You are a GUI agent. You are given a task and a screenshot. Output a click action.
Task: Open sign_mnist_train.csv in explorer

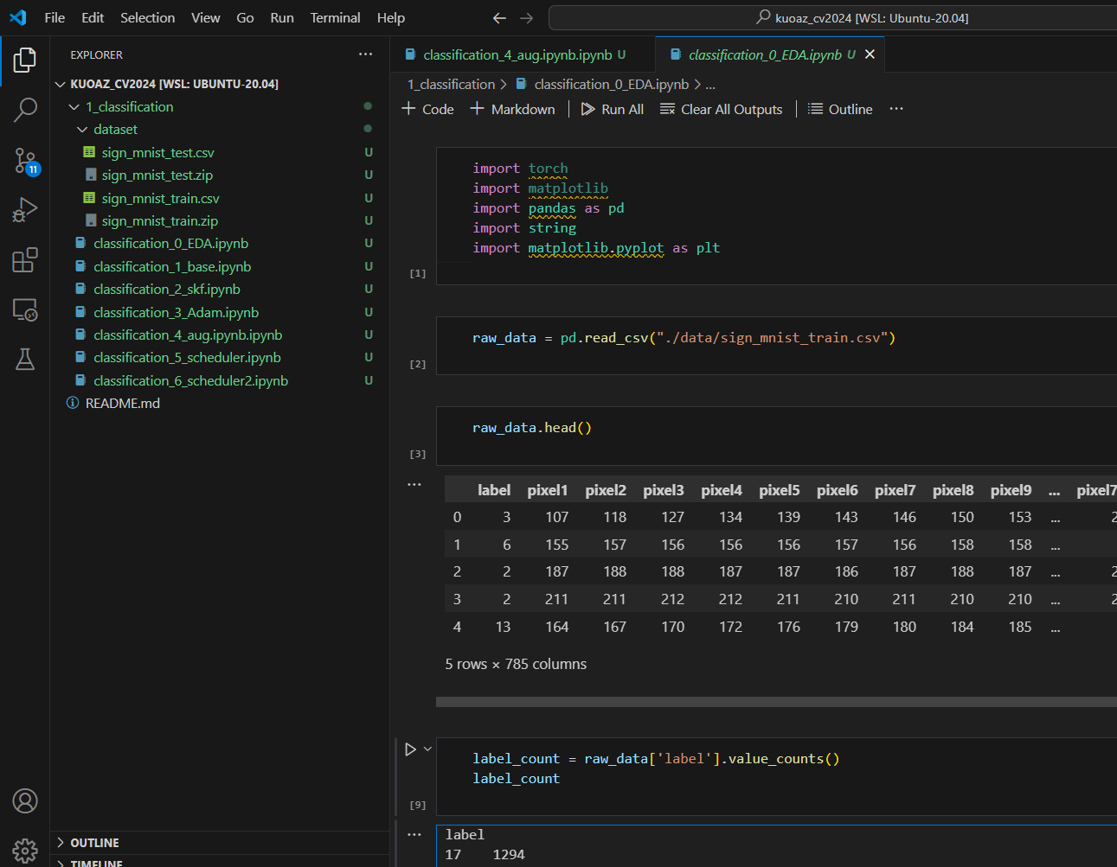(x=160, y=199)
